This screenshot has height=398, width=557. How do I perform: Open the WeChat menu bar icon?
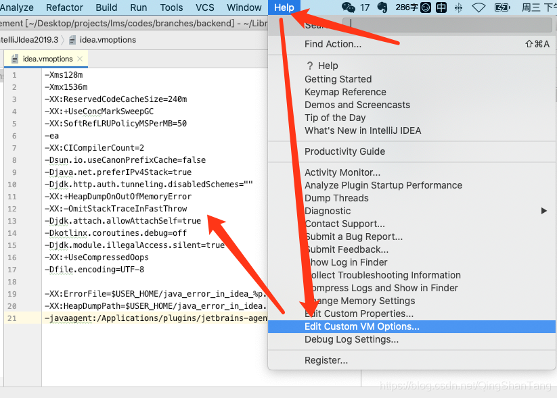tap(348, 7)
